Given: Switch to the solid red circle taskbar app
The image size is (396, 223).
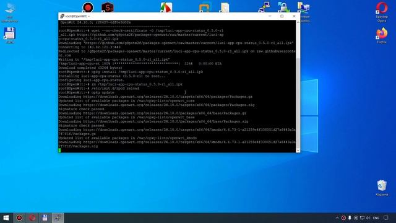Looking at the screenshot, I should click(x=32, y=217).
